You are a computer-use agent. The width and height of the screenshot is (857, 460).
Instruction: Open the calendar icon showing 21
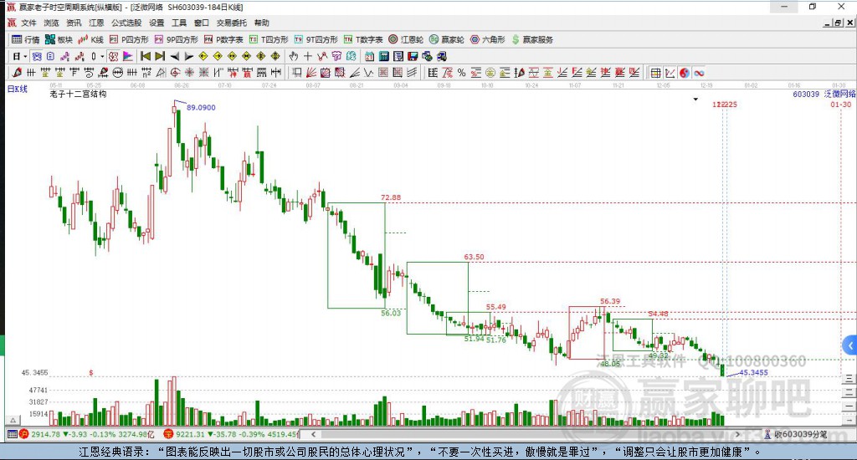(369, 56)
